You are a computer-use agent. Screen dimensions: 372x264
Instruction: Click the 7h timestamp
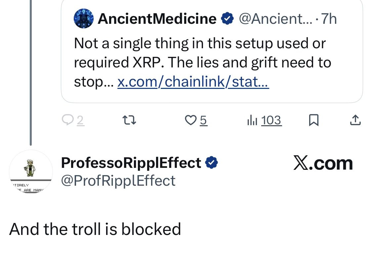pyautogui.click(x=329, y=19)
